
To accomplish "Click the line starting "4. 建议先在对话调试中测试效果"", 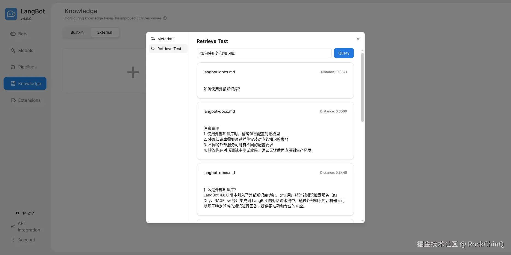I will 257,150.
